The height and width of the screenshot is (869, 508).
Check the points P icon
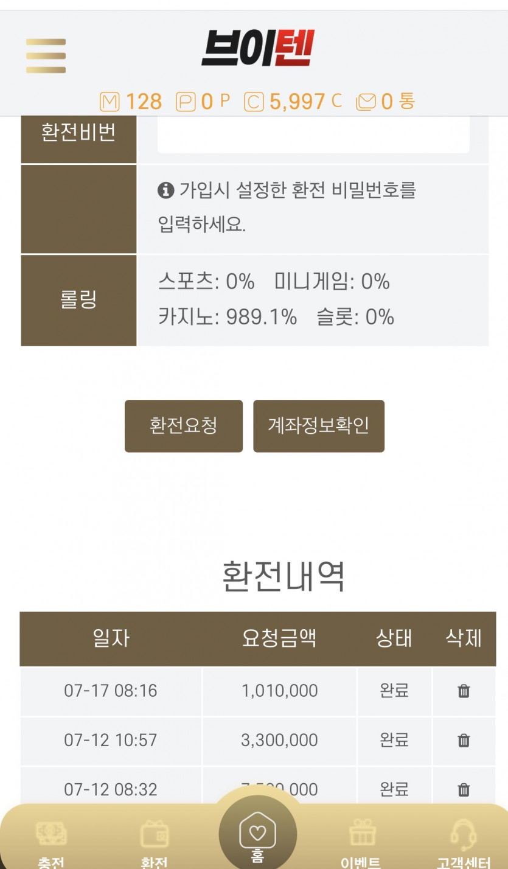pyautogui.click(x=186, y=102)
